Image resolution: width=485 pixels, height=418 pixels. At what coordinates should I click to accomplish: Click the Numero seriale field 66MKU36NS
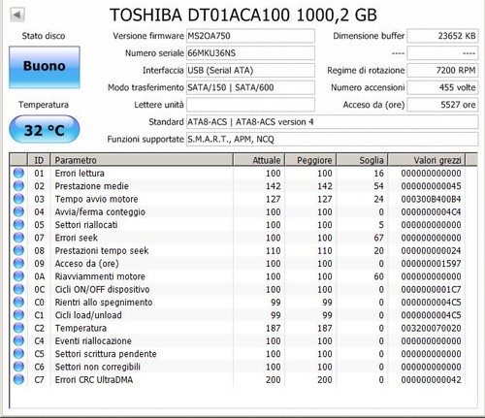pos(250,53)
